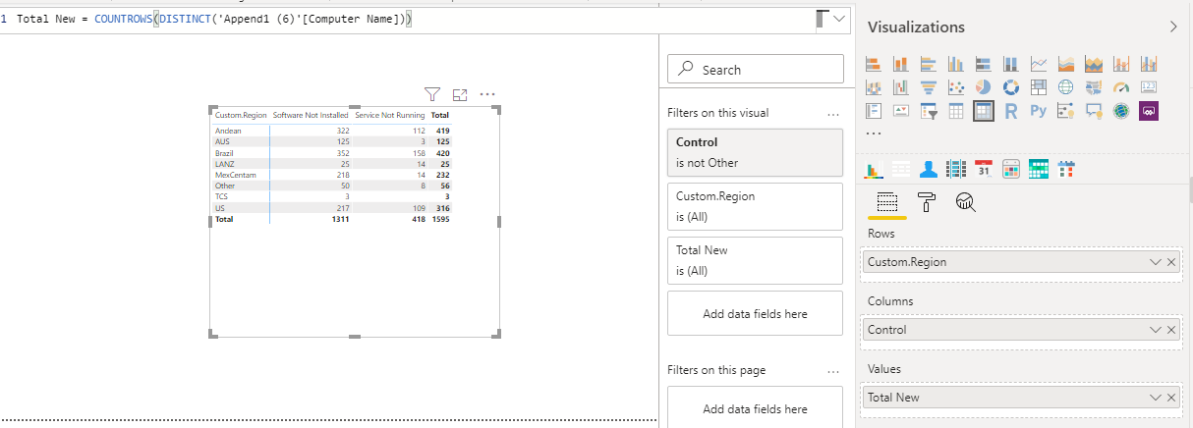Remove Custom.Region field from Rows
Screen dimensions: 1193x428
[1171, 262]
